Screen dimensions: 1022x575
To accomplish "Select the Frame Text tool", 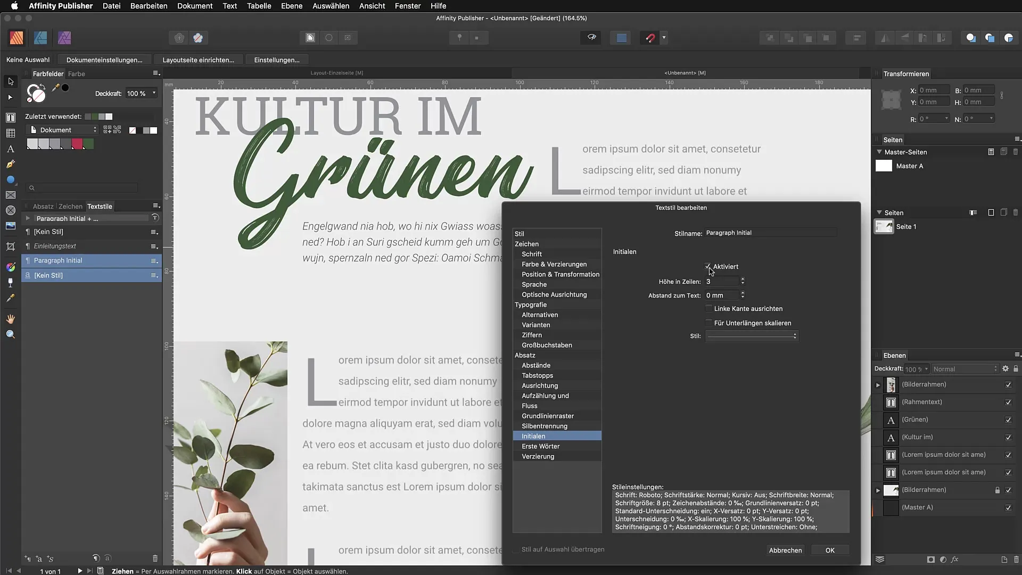I will [11, 118].
